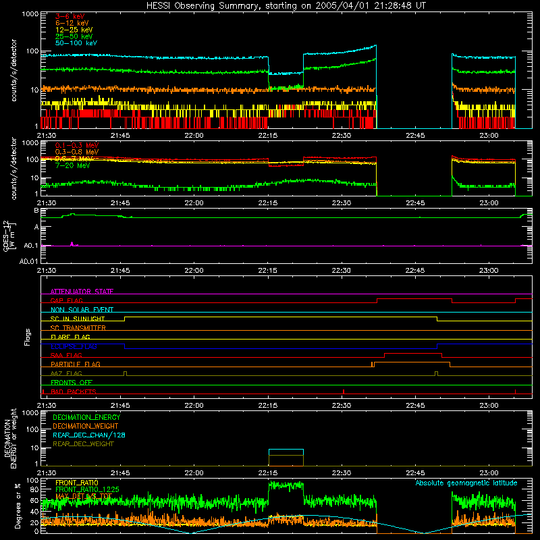The height and width of the screenshot is (540, 540).
Task: Click the yellow FRONT_RATIO legend label
Action: click(x=77, y=483)
